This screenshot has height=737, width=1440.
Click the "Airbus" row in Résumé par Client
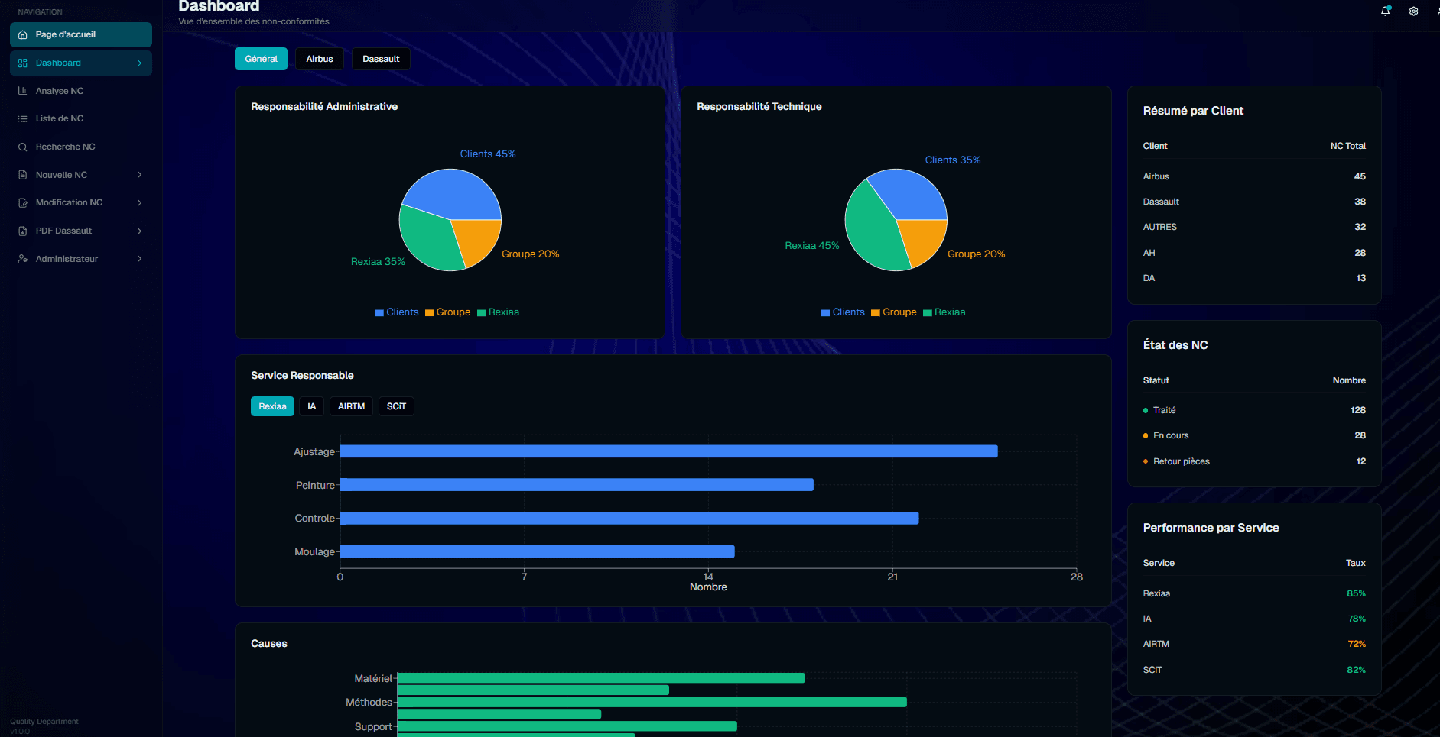click(1254, 176)
